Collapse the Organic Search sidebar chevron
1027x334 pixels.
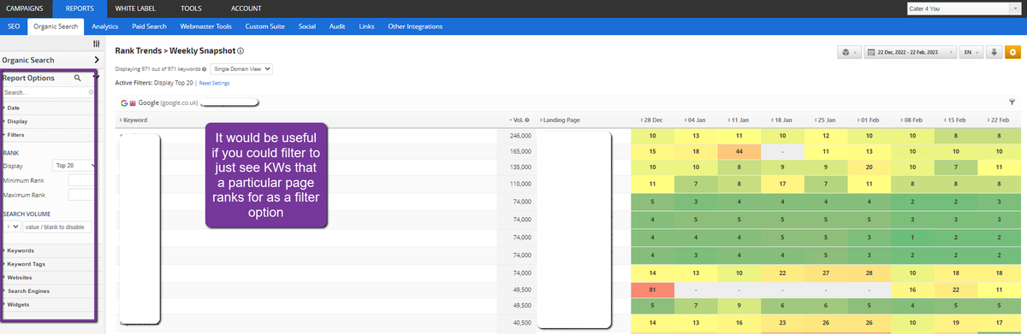coord(97,61)
